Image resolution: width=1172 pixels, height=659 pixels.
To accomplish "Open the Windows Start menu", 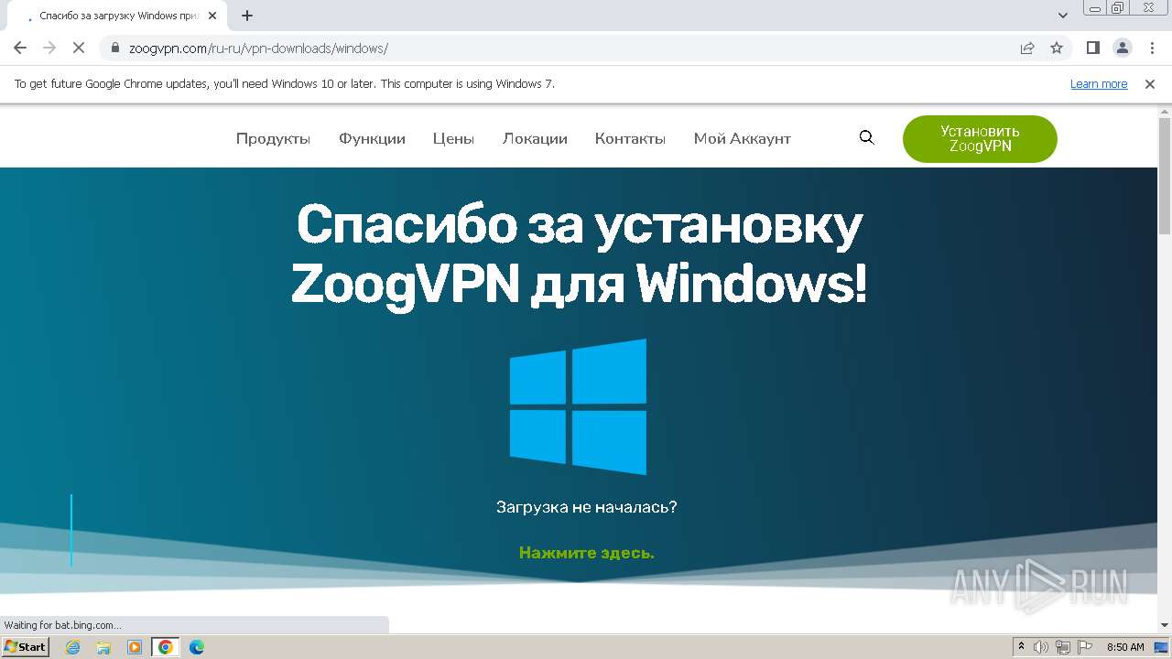I will pos(26,647).
